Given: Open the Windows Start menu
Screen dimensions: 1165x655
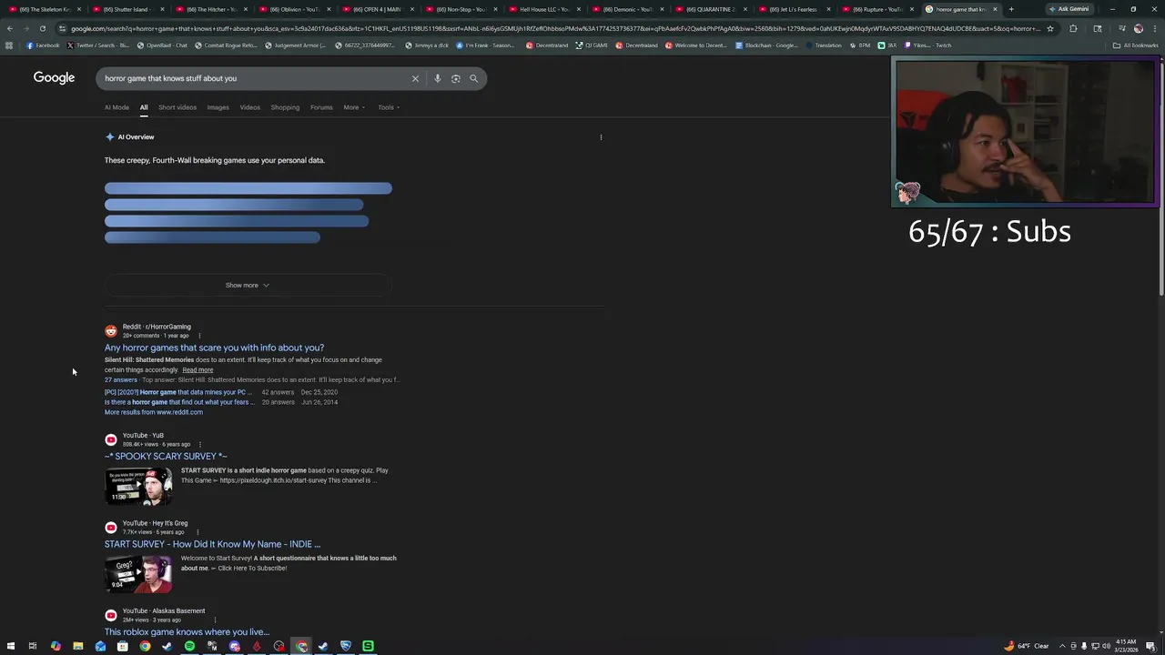Looking at the screenshot, I should pyautogui.click(x=11, y=646).
